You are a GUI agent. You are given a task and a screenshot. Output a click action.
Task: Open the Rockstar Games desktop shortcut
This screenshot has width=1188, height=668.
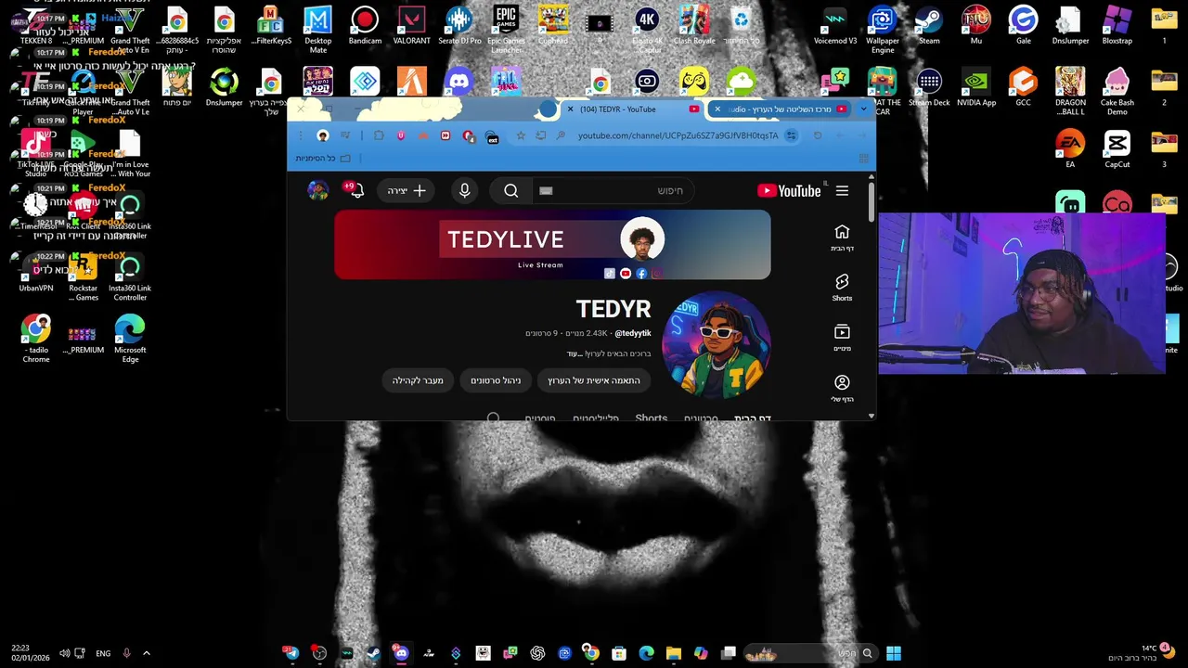(84, 276)
